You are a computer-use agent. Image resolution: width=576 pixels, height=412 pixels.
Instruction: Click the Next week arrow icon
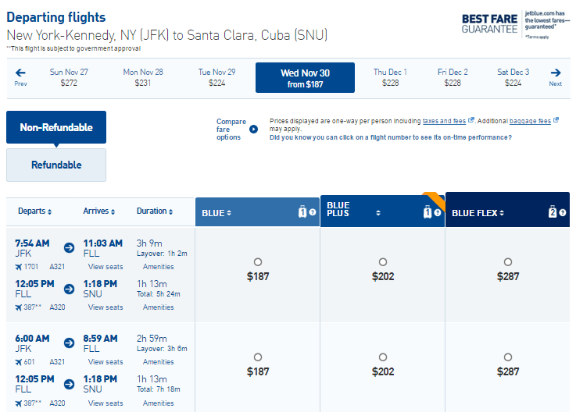click(556, 73)
